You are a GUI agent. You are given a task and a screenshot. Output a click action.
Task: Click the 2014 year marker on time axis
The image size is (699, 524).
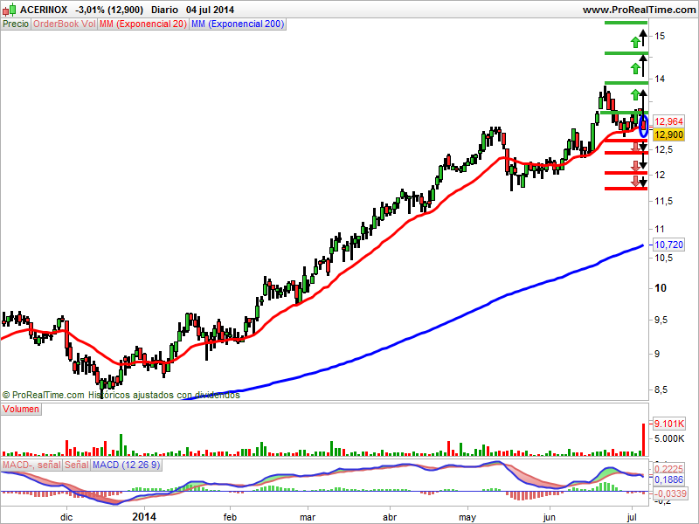tap(144, 517)
